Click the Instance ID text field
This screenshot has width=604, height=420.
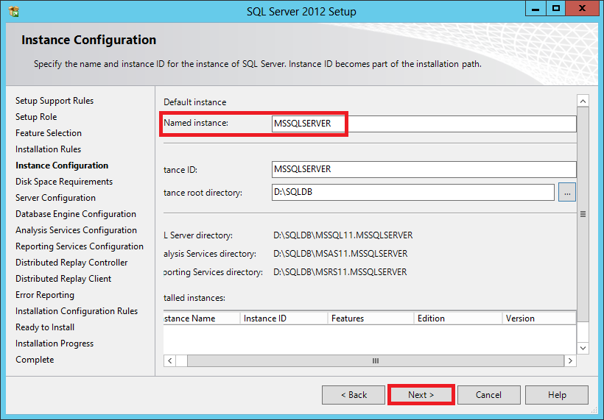pos(424,169)
